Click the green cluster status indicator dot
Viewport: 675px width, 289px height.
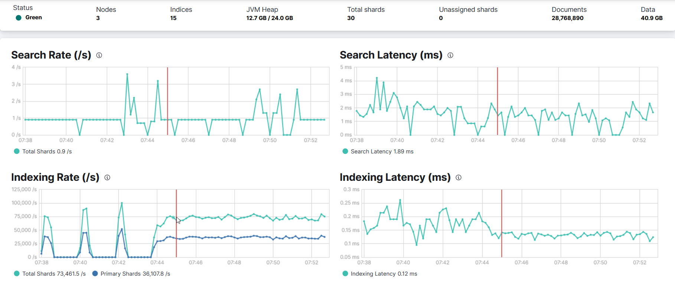pyautogui.click(x=19, y=18)
